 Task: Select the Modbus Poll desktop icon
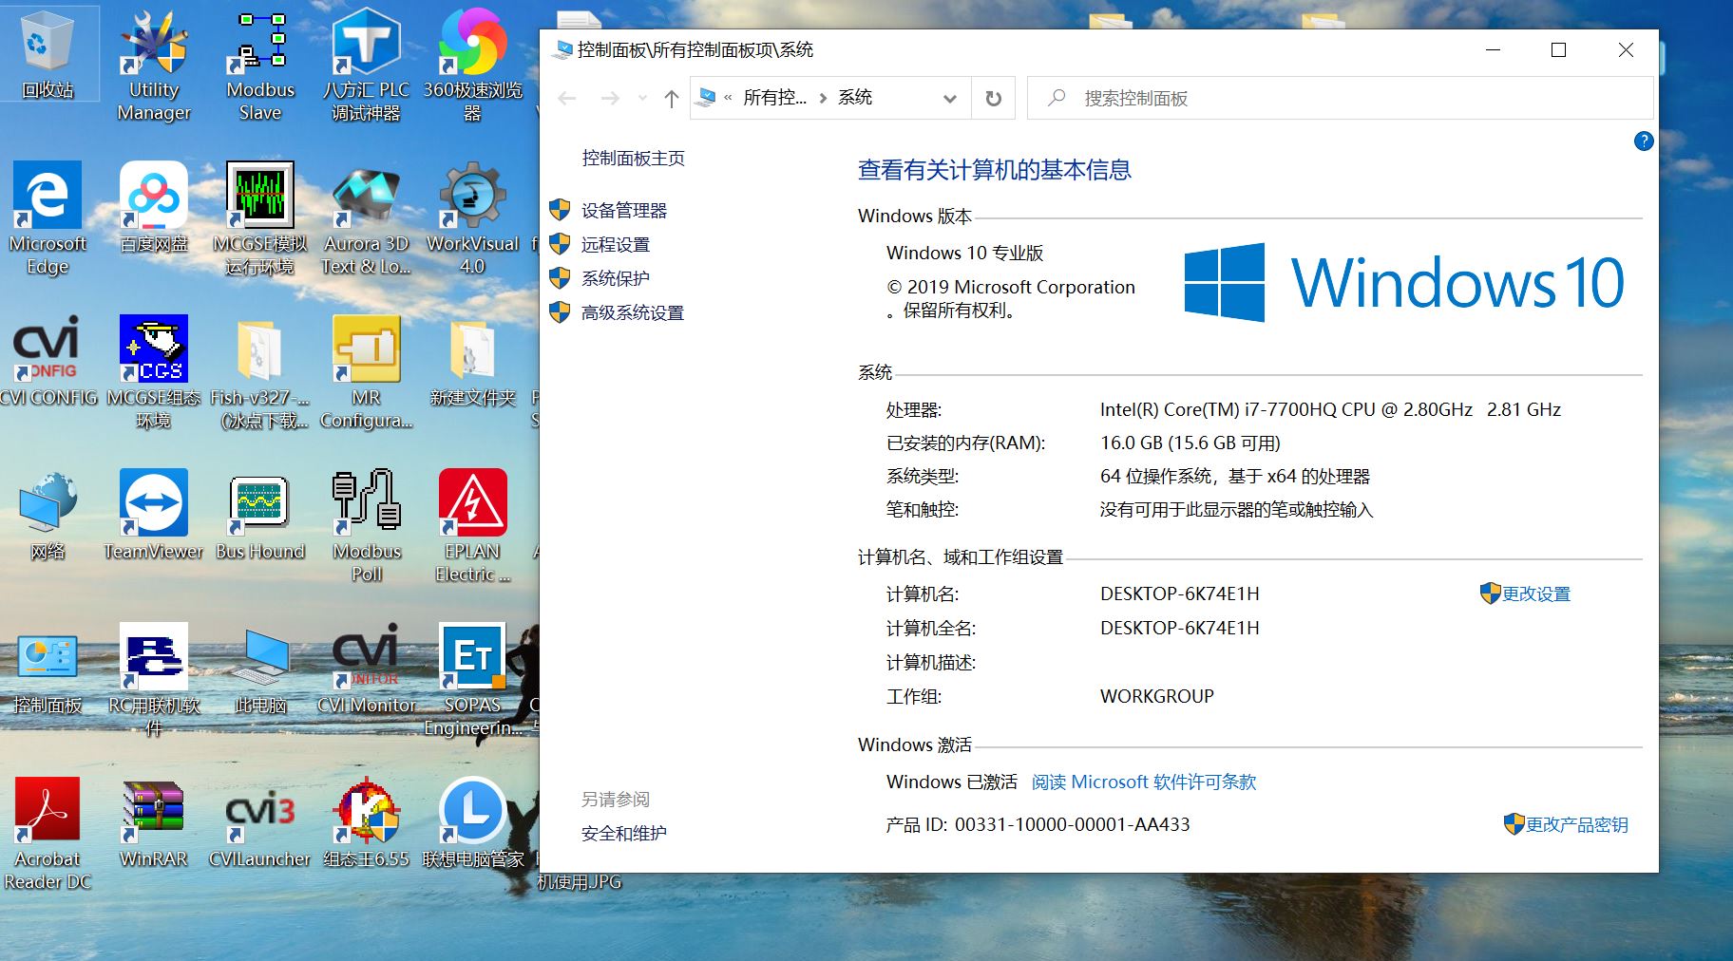coord(367,505)
